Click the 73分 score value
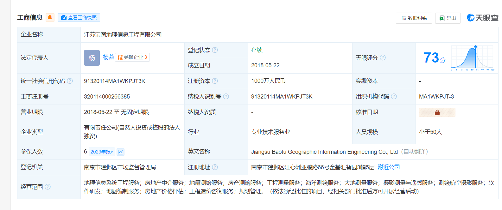 point(434,58)
